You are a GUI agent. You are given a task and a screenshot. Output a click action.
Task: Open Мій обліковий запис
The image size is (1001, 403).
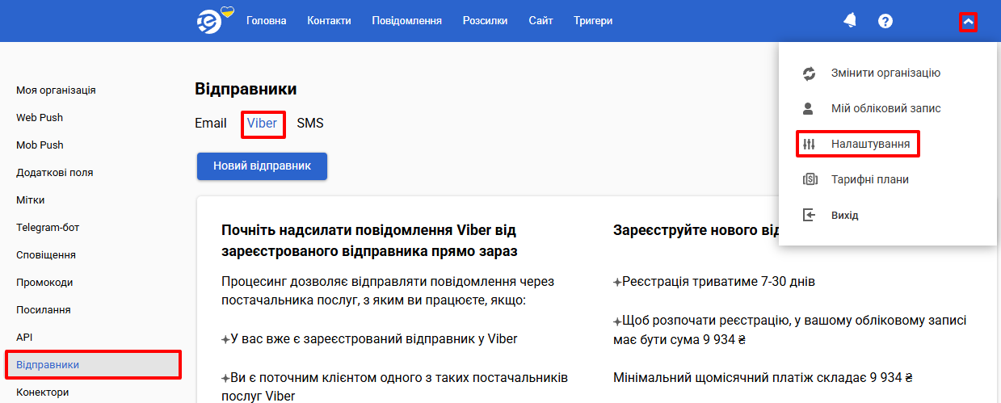(x=886, y=108)
